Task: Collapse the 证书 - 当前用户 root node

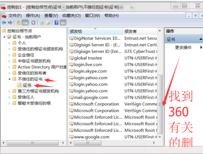Action: (4, 37)
